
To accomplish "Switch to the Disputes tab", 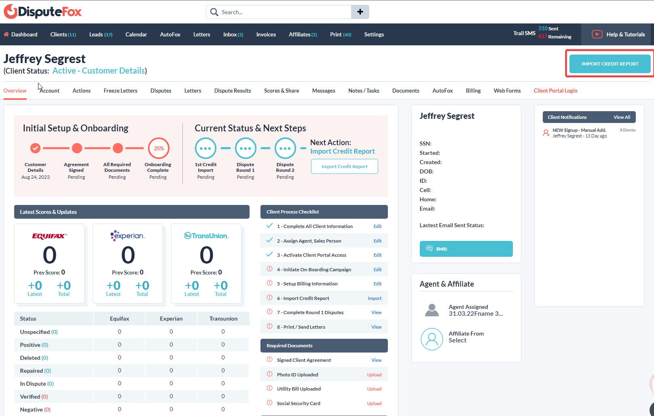I will tap(161, 91).
